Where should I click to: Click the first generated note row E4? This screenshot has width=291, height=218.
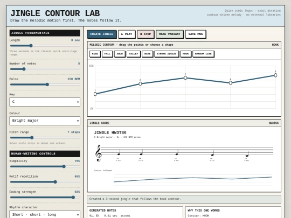[110, 216]
